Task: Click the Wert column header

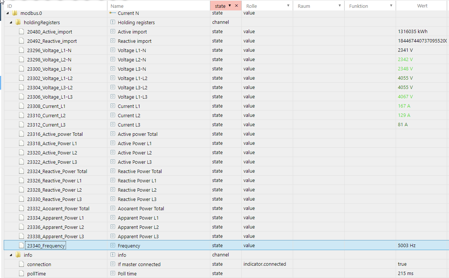Action: (x=422, y=6)
